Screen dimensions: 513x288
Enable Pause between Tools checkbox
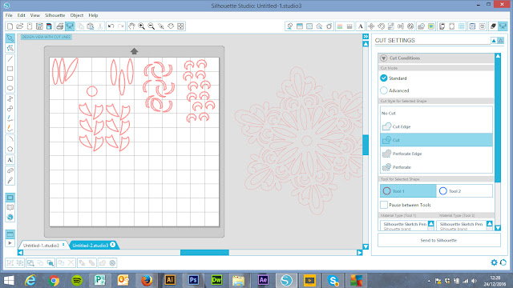[x=384, y=205]
